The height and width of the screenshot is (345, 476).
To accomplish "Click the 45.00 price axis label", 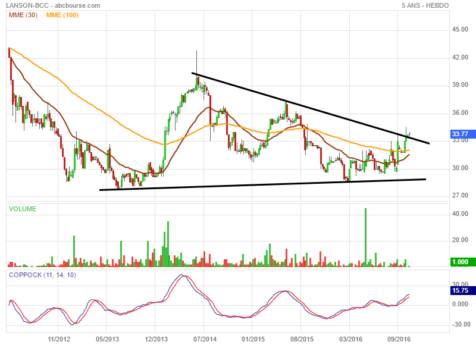I will 460,29.
